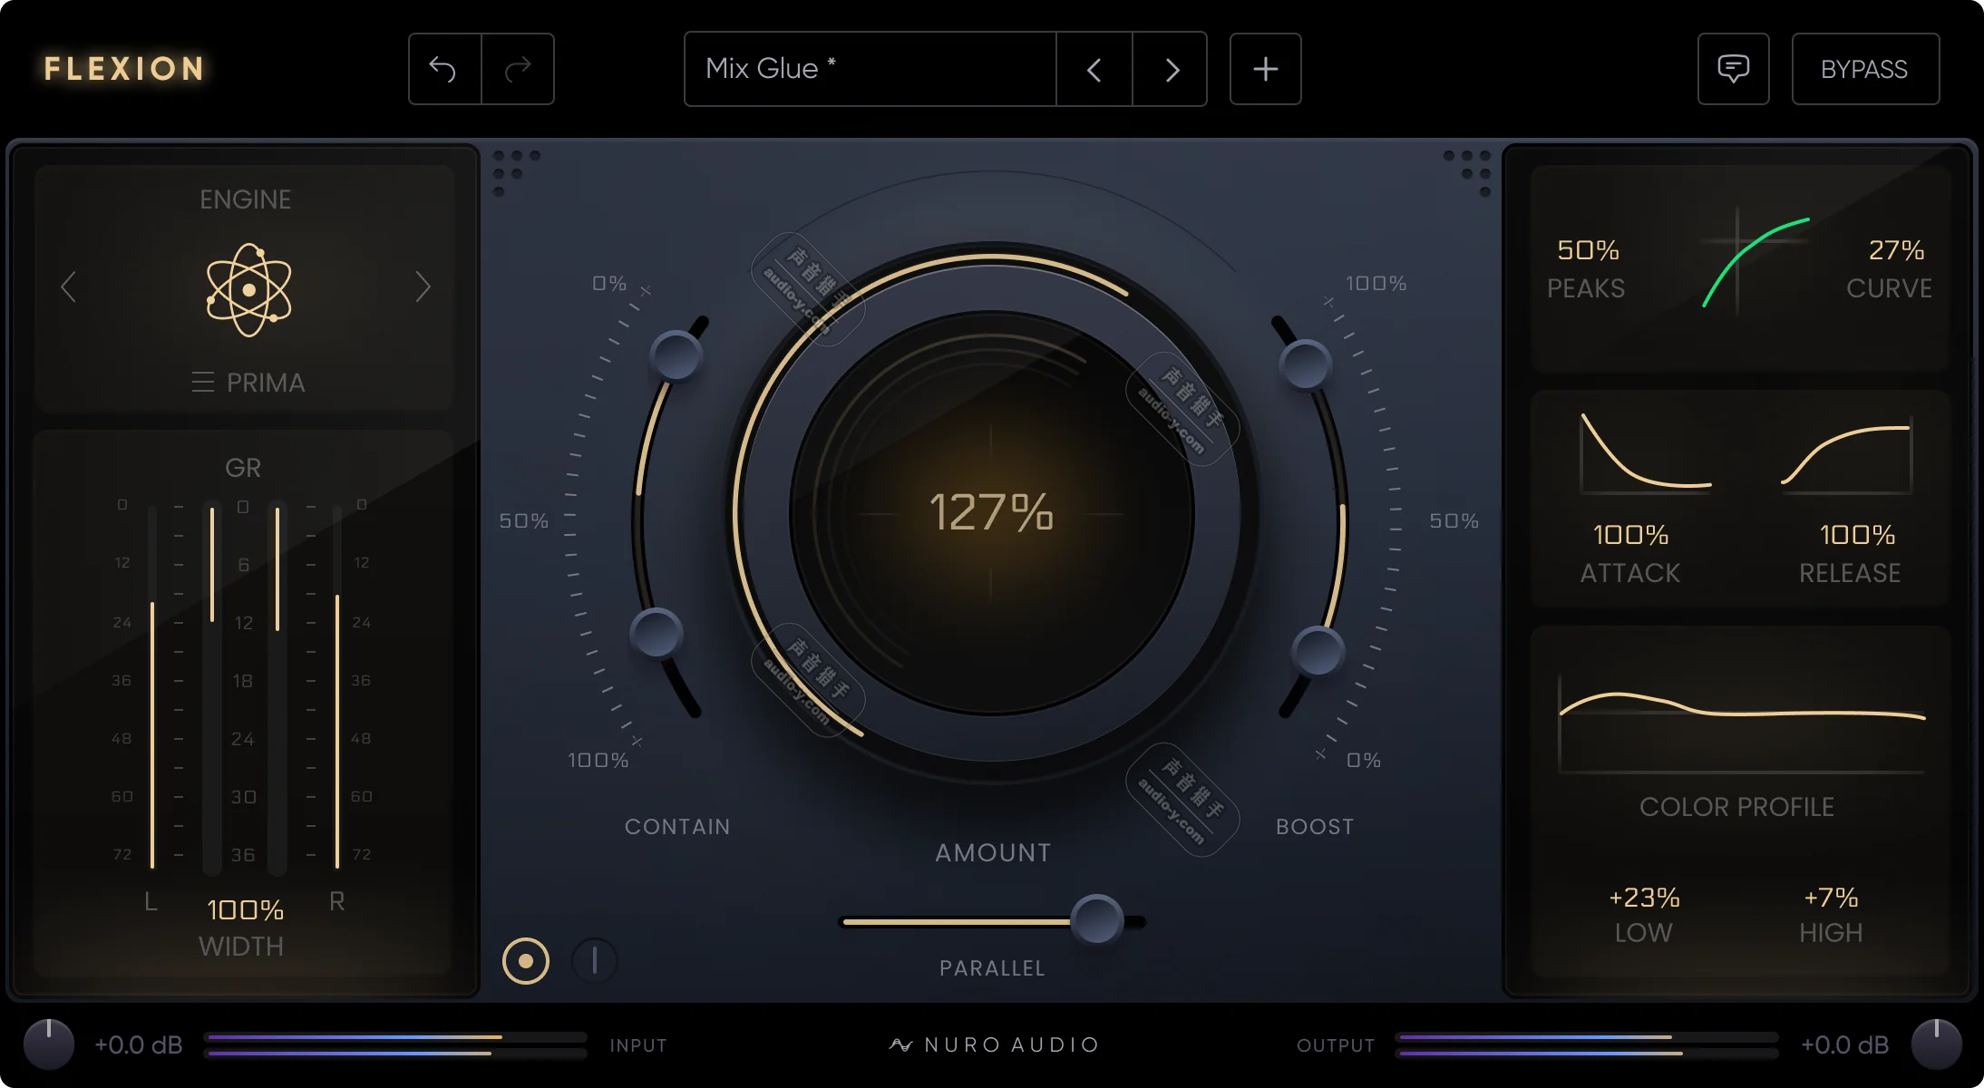This screenshot has height=1088, width=1984.
Task: Open the Mix Glue preset name field
Action: 870,69
